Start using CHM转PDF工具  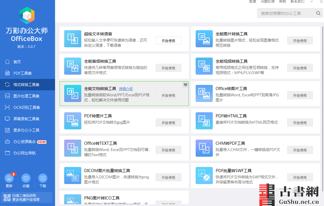click(300, 150)
